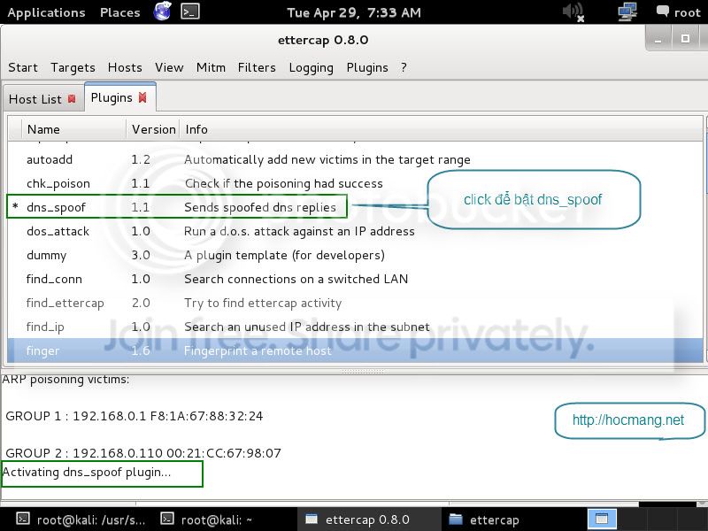Select the dns_spoof plugin row
This screenshot has height=531, width=708.
click(x=355, y=208)
